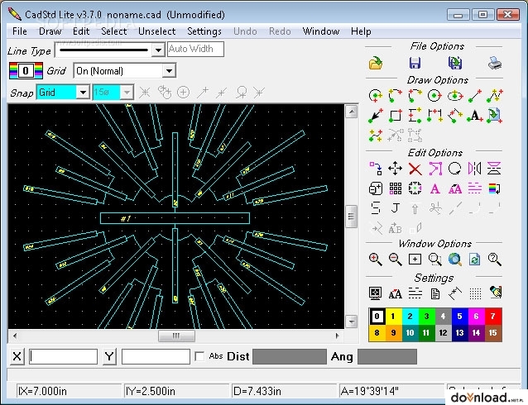Click the Zoom Out magnifier icon

[395, 260]
